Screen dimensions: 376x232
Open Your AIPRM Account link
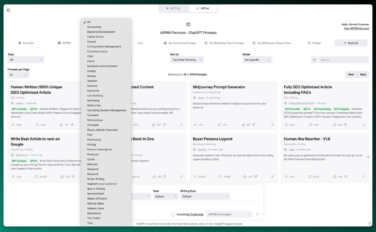point(356,28)
